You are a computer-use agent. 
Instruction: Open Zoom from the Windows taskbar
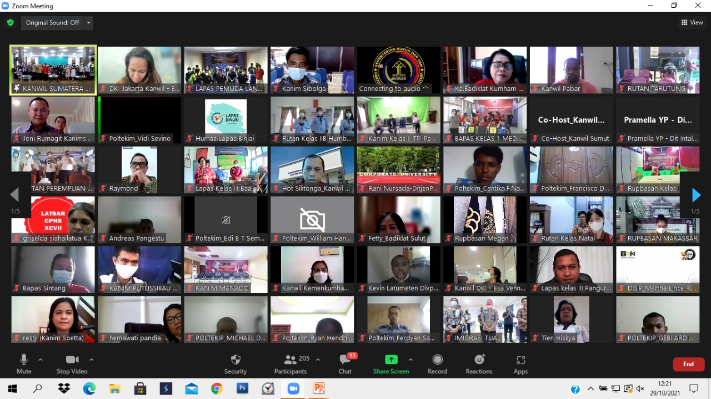(293, 388)
